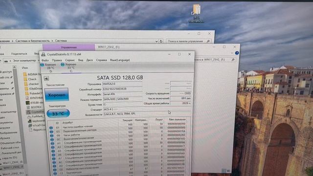
Task: Click the Поделиться tab in Explorer
Action: [x=19, y=54]
